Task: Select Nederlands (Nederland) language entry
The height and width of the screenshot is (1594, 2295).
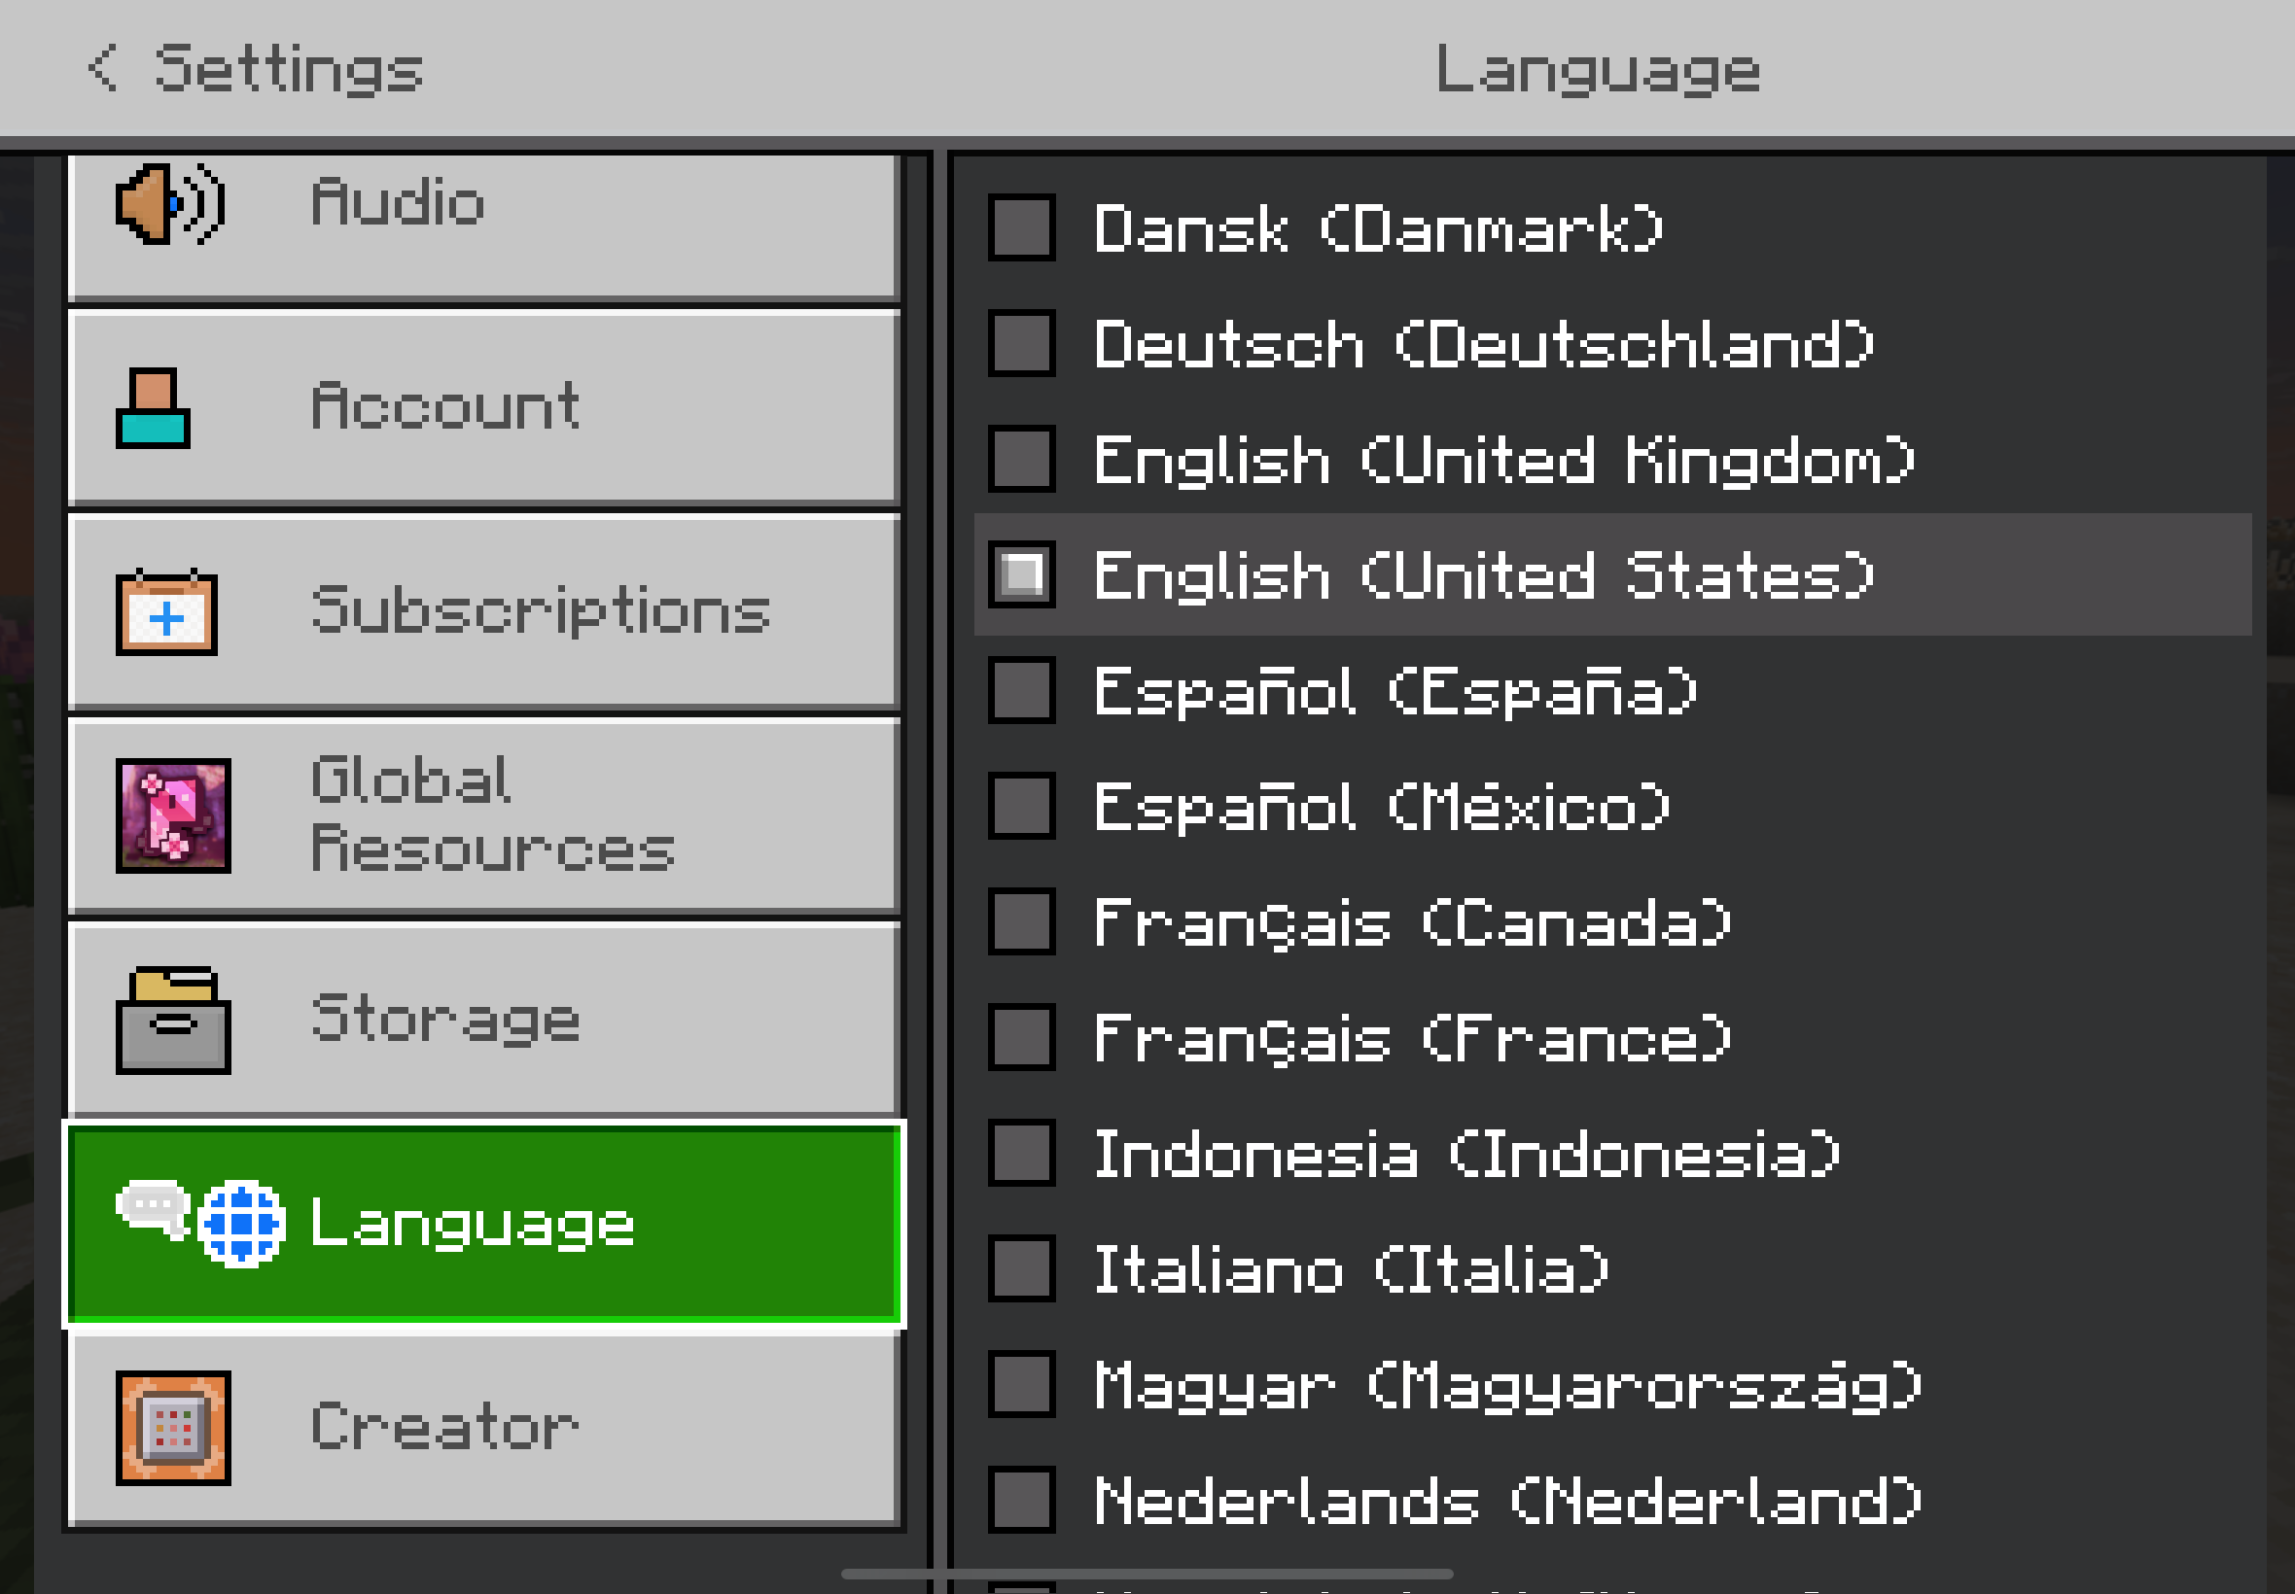Action: tap(1506, 1500)
